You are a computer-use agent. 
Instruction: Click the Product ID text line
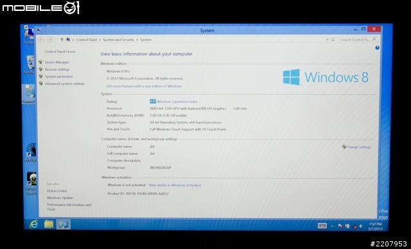pyautogui.click(x=138, y=194)
